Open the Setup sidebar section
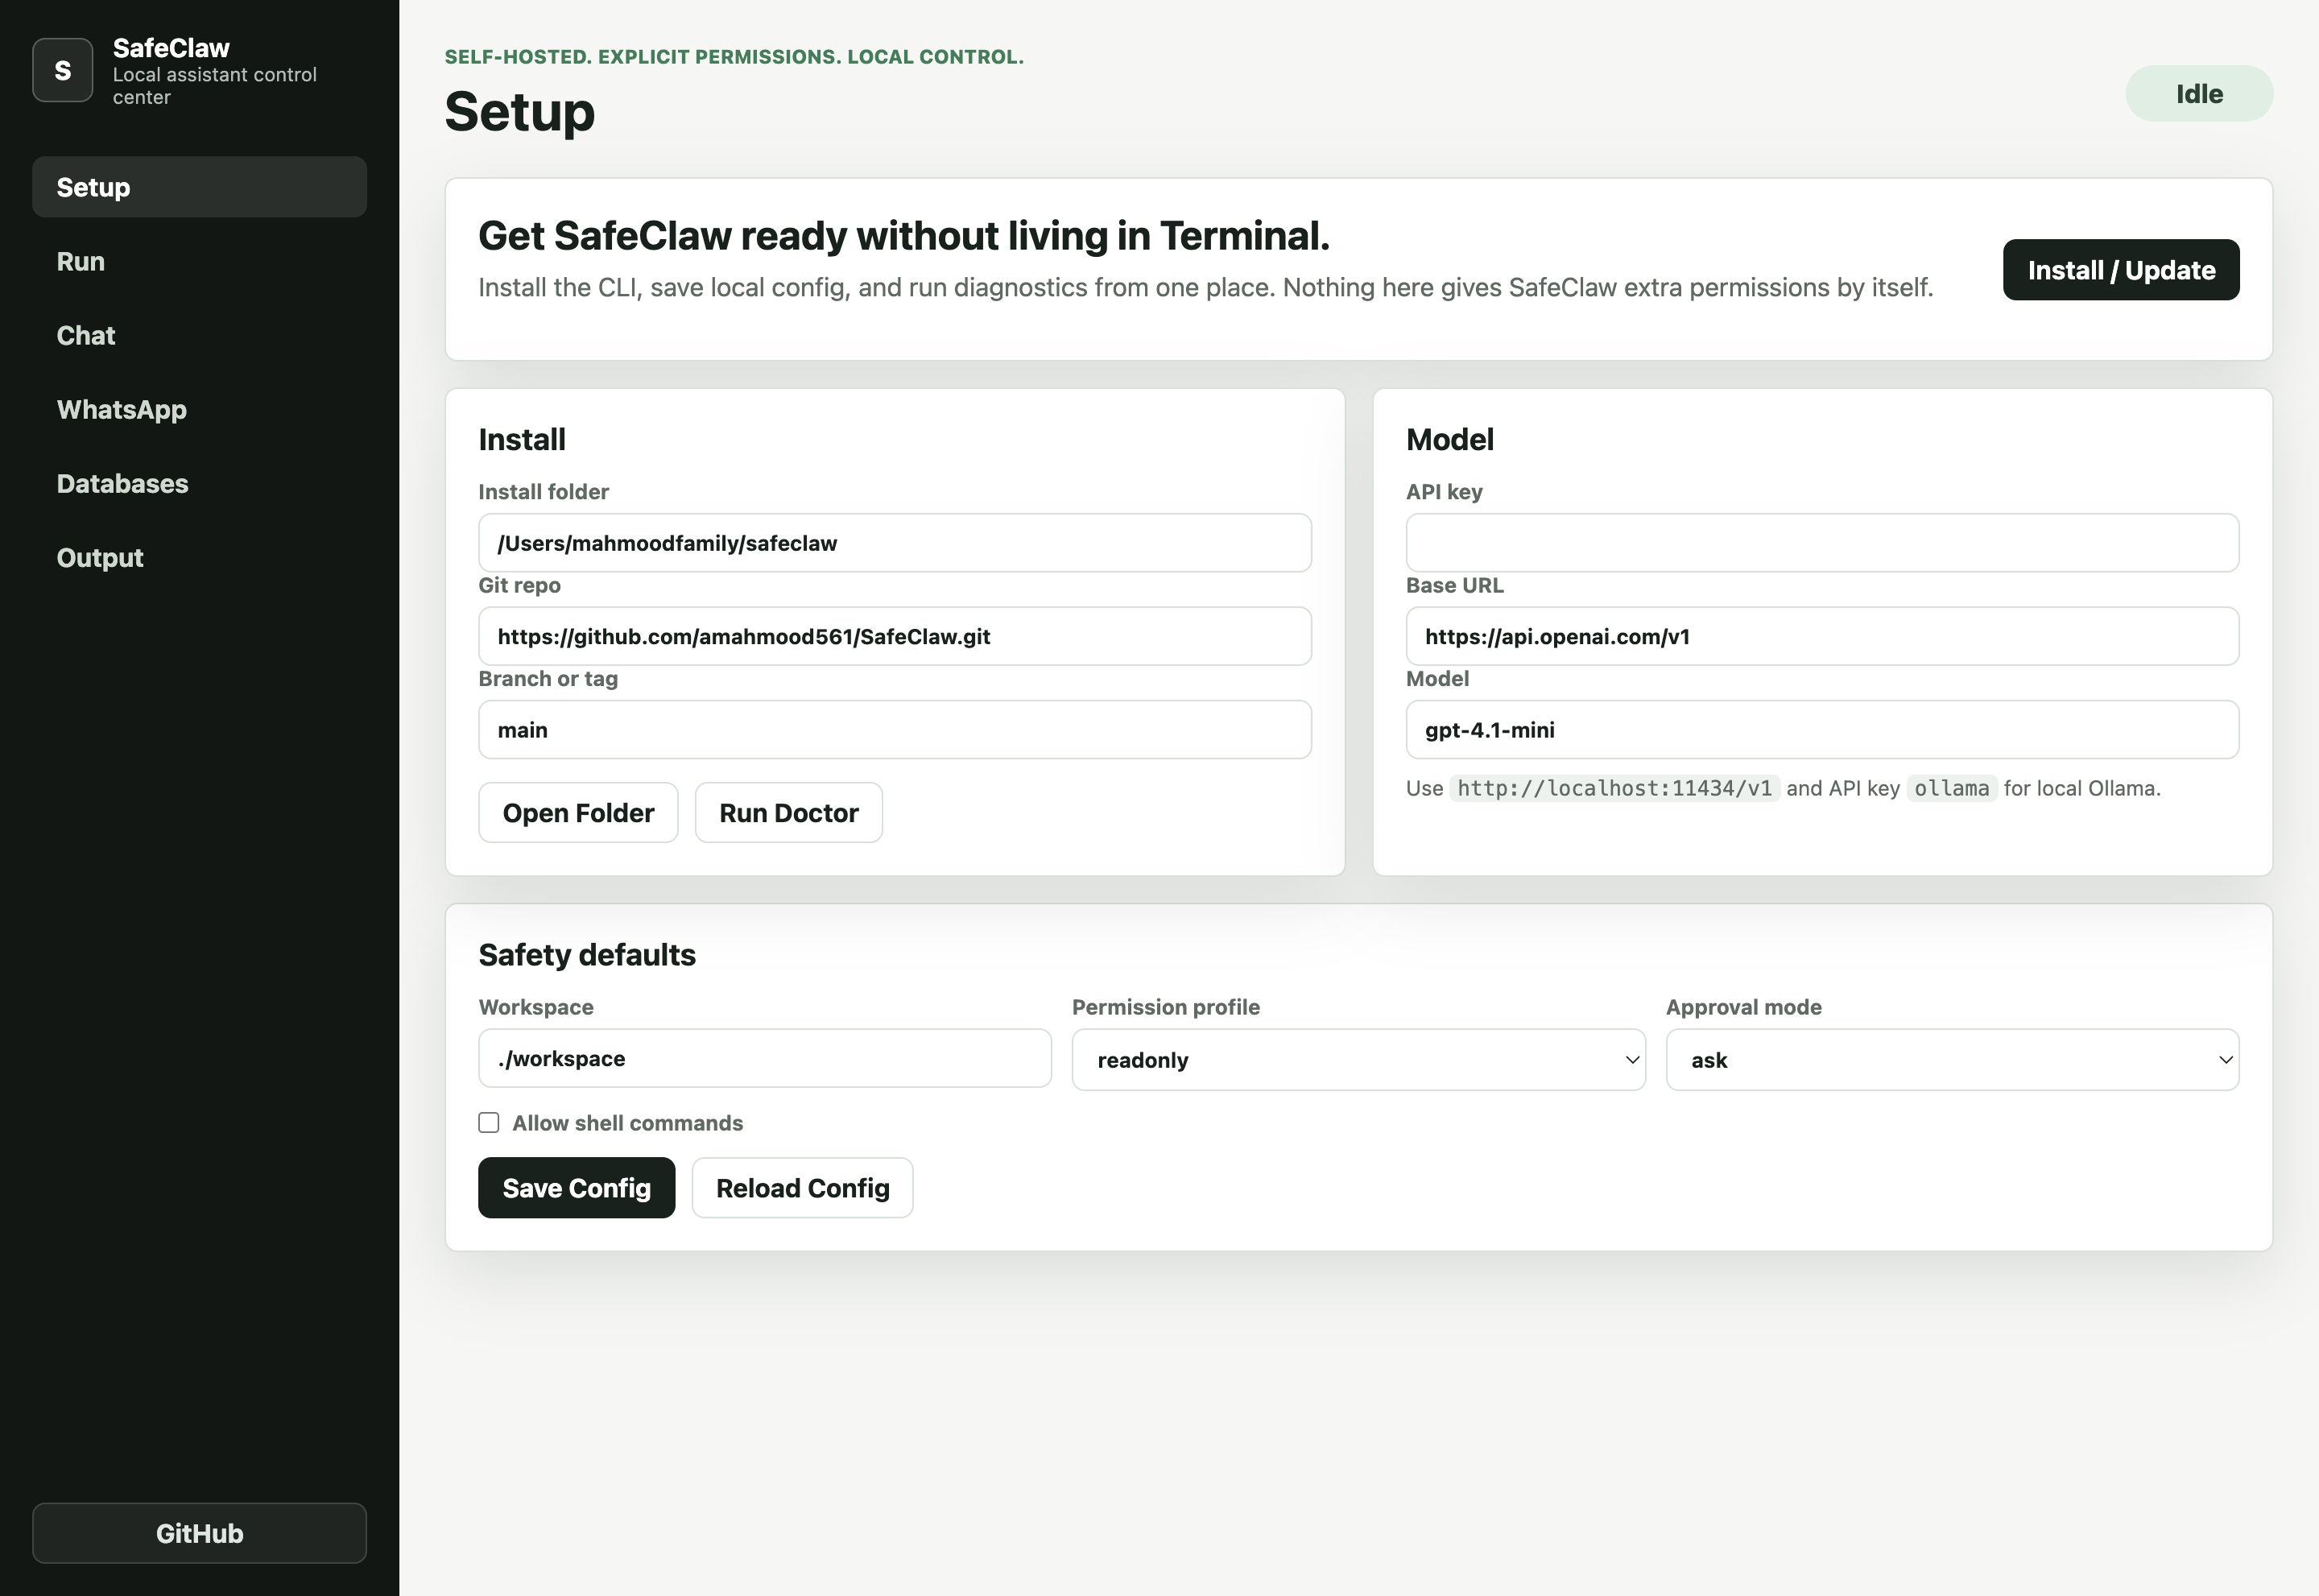The image size is (2319, 1596). [199, 187]
